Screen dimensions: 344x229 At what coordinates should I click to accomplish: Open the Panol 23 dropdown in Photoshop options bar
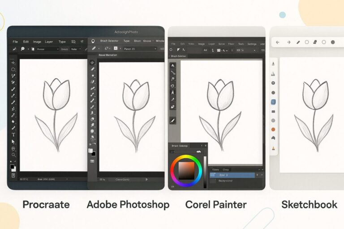coord(140,49)
